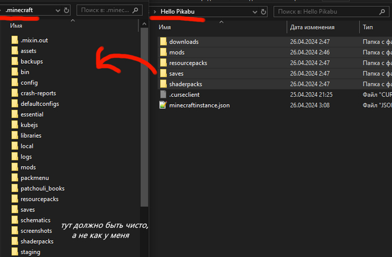This screenshot has height=257, width=392.
Task: Open address history dropdown in .minecraft window
Action: pos(58,11)
